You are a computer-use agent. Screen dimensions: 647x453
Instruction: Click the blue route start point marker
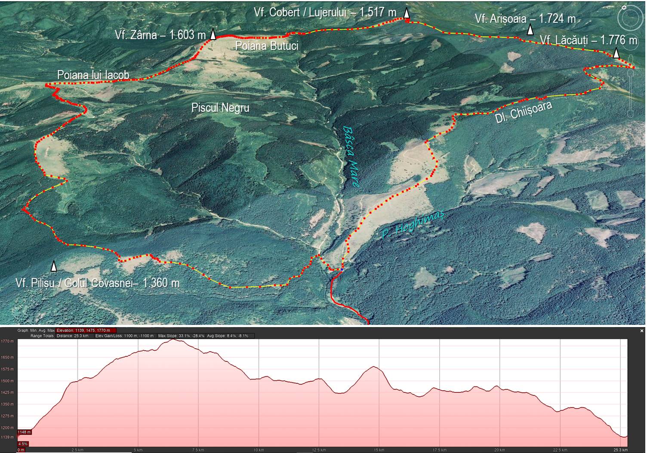(342, 269)
